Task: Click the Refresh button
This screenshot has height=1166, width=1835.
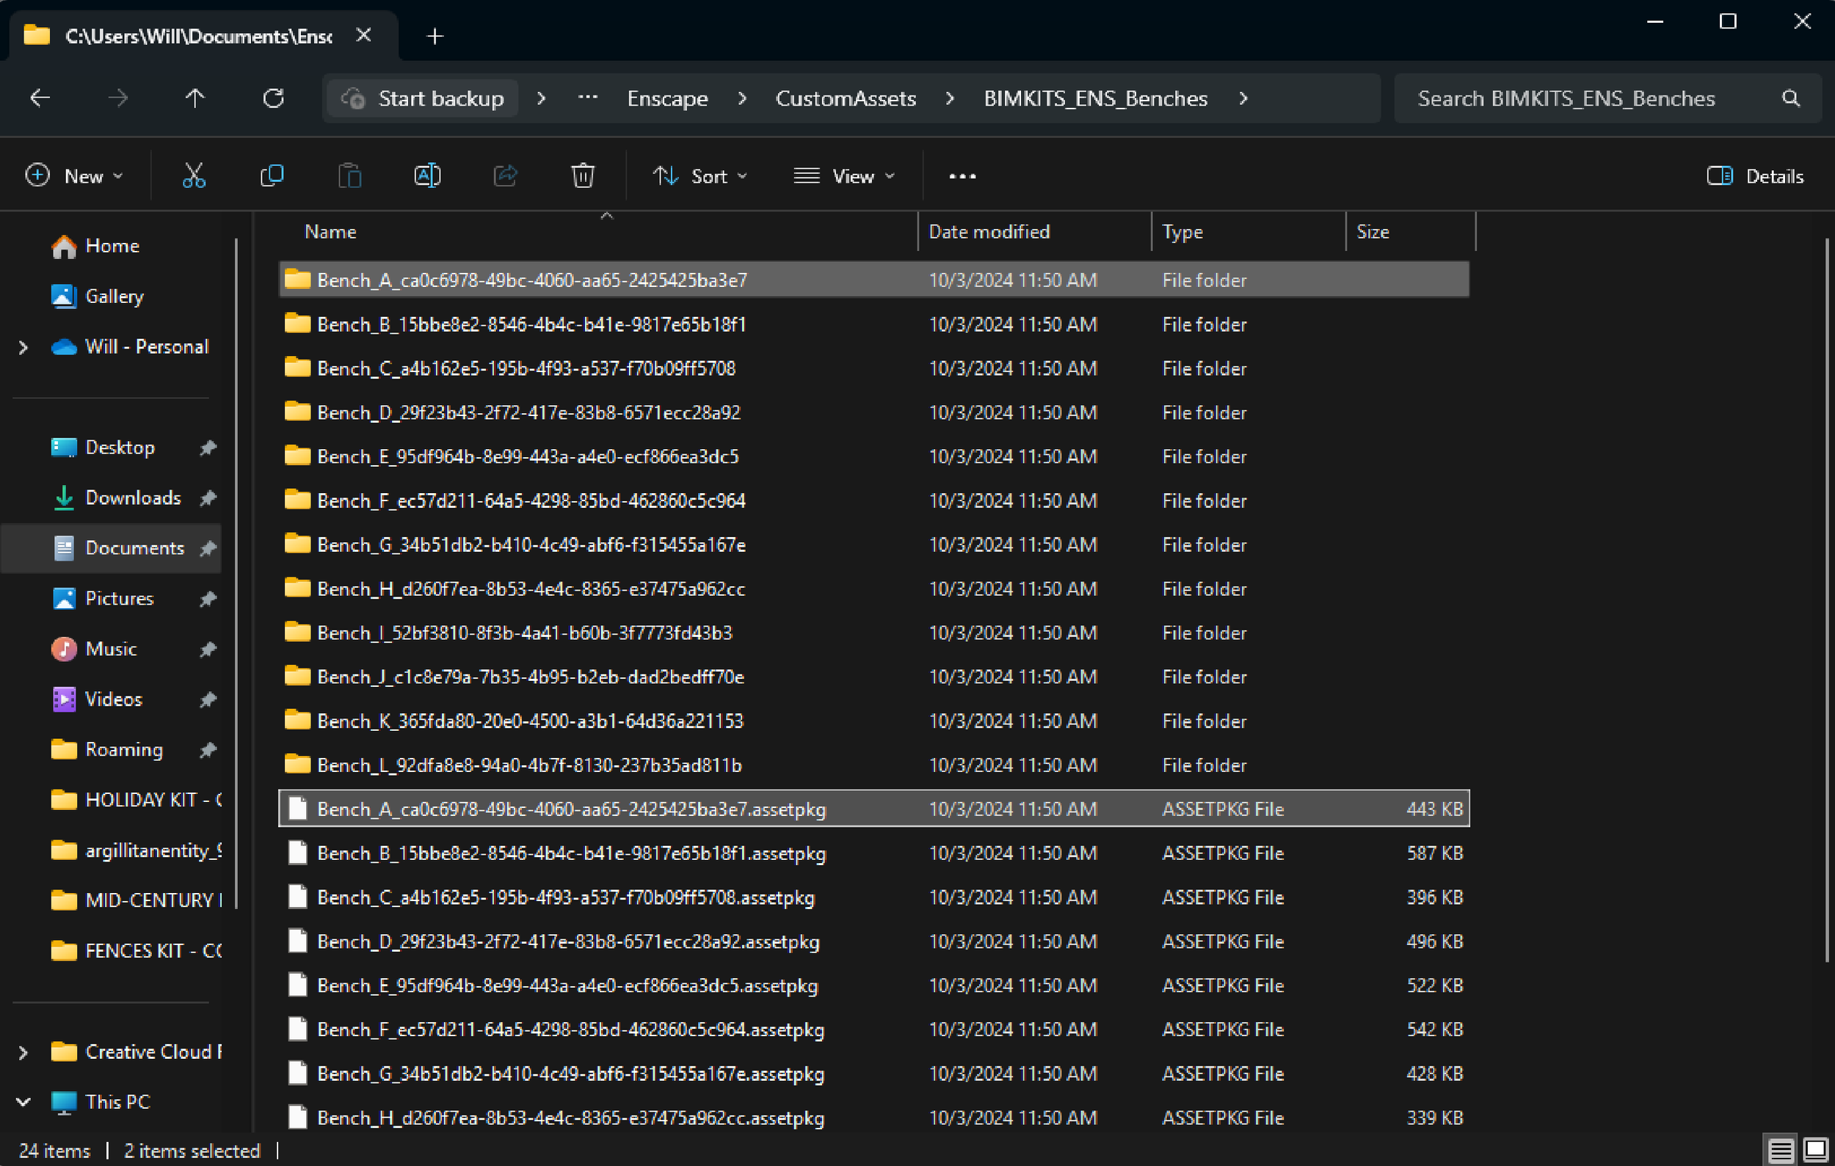Action: tap(273, 98)
